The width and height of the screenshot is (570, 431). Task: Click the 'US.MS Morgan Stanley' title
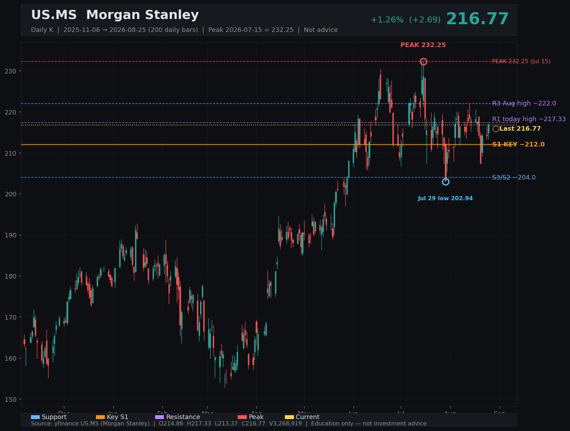click(x=115, y=15)
